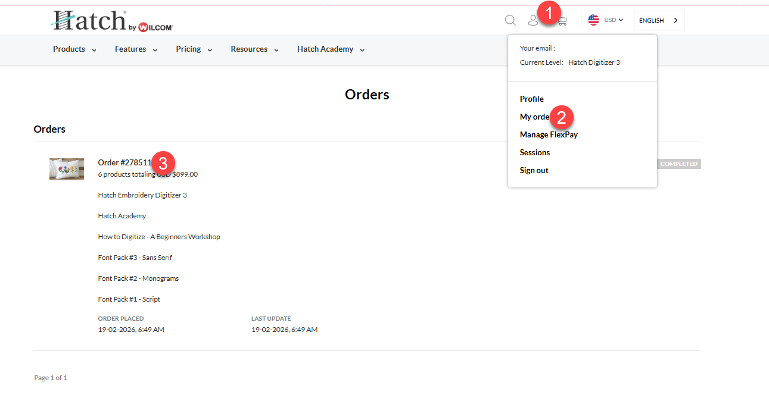Expand the Pricing menu
Screen dimensions: 769x398
pyautogui.click(x=194, y=49)
